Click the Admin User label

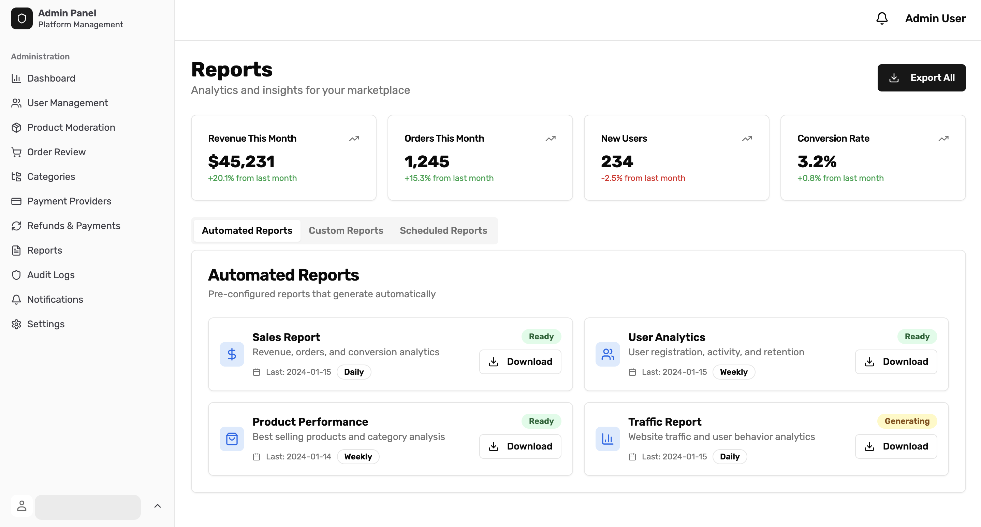click(x=935, y=18)
